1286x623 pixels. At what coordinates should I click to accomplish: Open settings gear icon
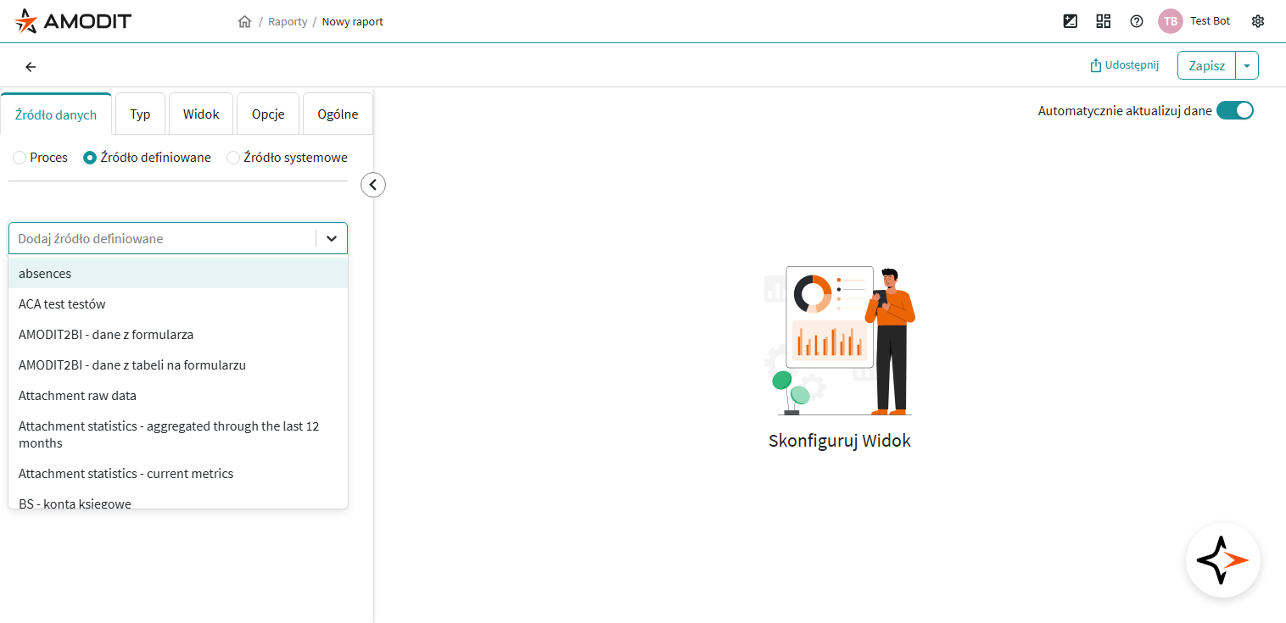1258,21
